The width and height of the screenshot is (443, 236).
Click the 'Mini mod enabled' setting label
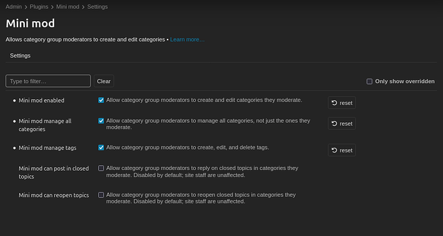click(42, 100)
